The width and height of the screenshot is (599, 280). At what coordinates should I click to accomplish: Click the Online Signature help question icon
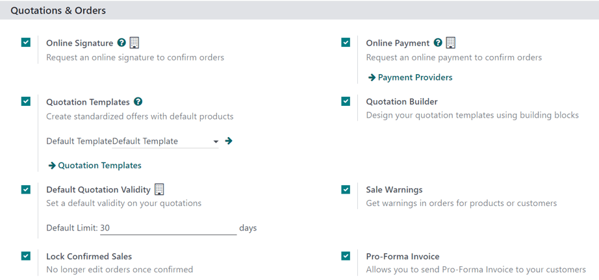click(x=121, y=43)
